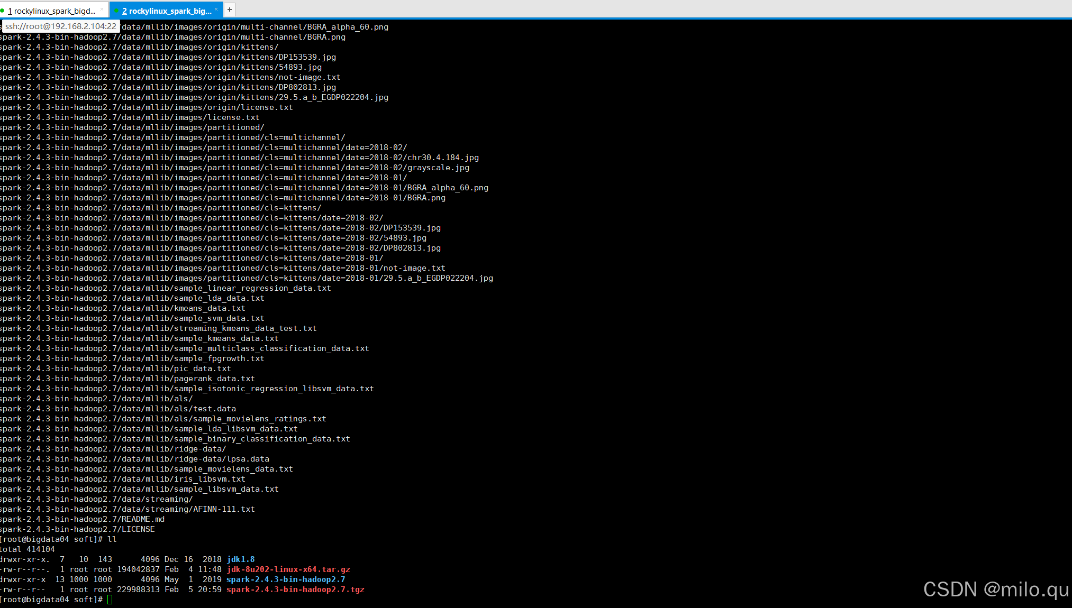This screenshot has width=1072, height=608.
Task: Close the first rockylinux_spark_bigd tab
Action: (x=102, y=10)
